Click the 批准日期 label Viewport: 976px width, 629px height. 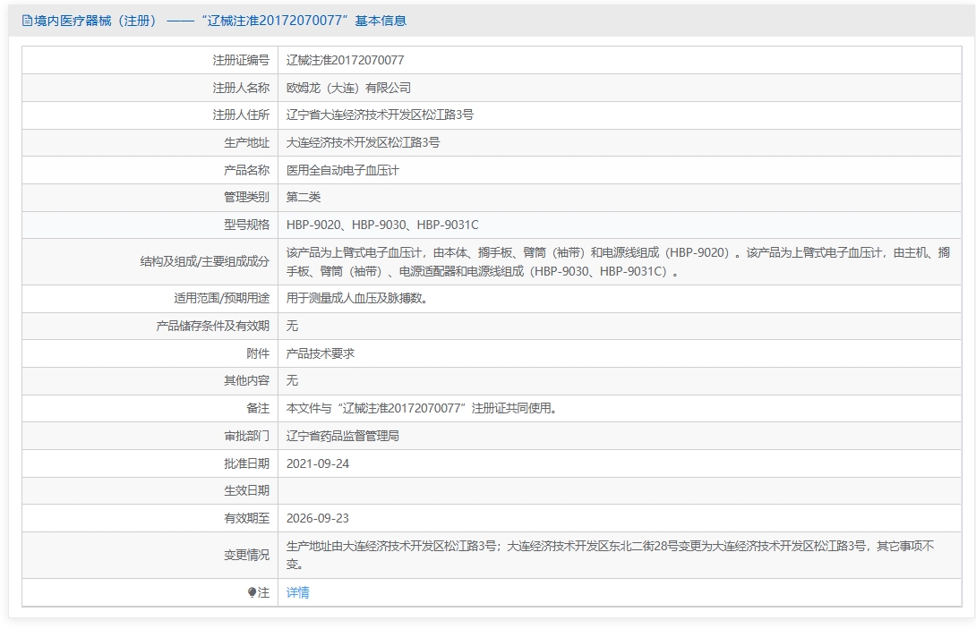tap(246, 463)
